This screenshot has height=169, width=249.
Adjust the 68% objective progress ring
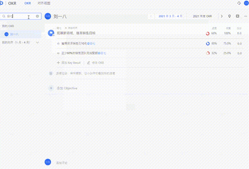click(208, 33)
